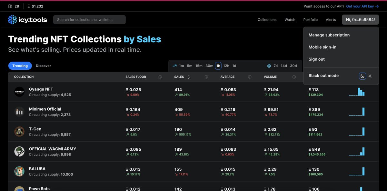Screen dimensions: 387x191
Task: Open the Gyangu NFT collection name
Action: [41, 89]
